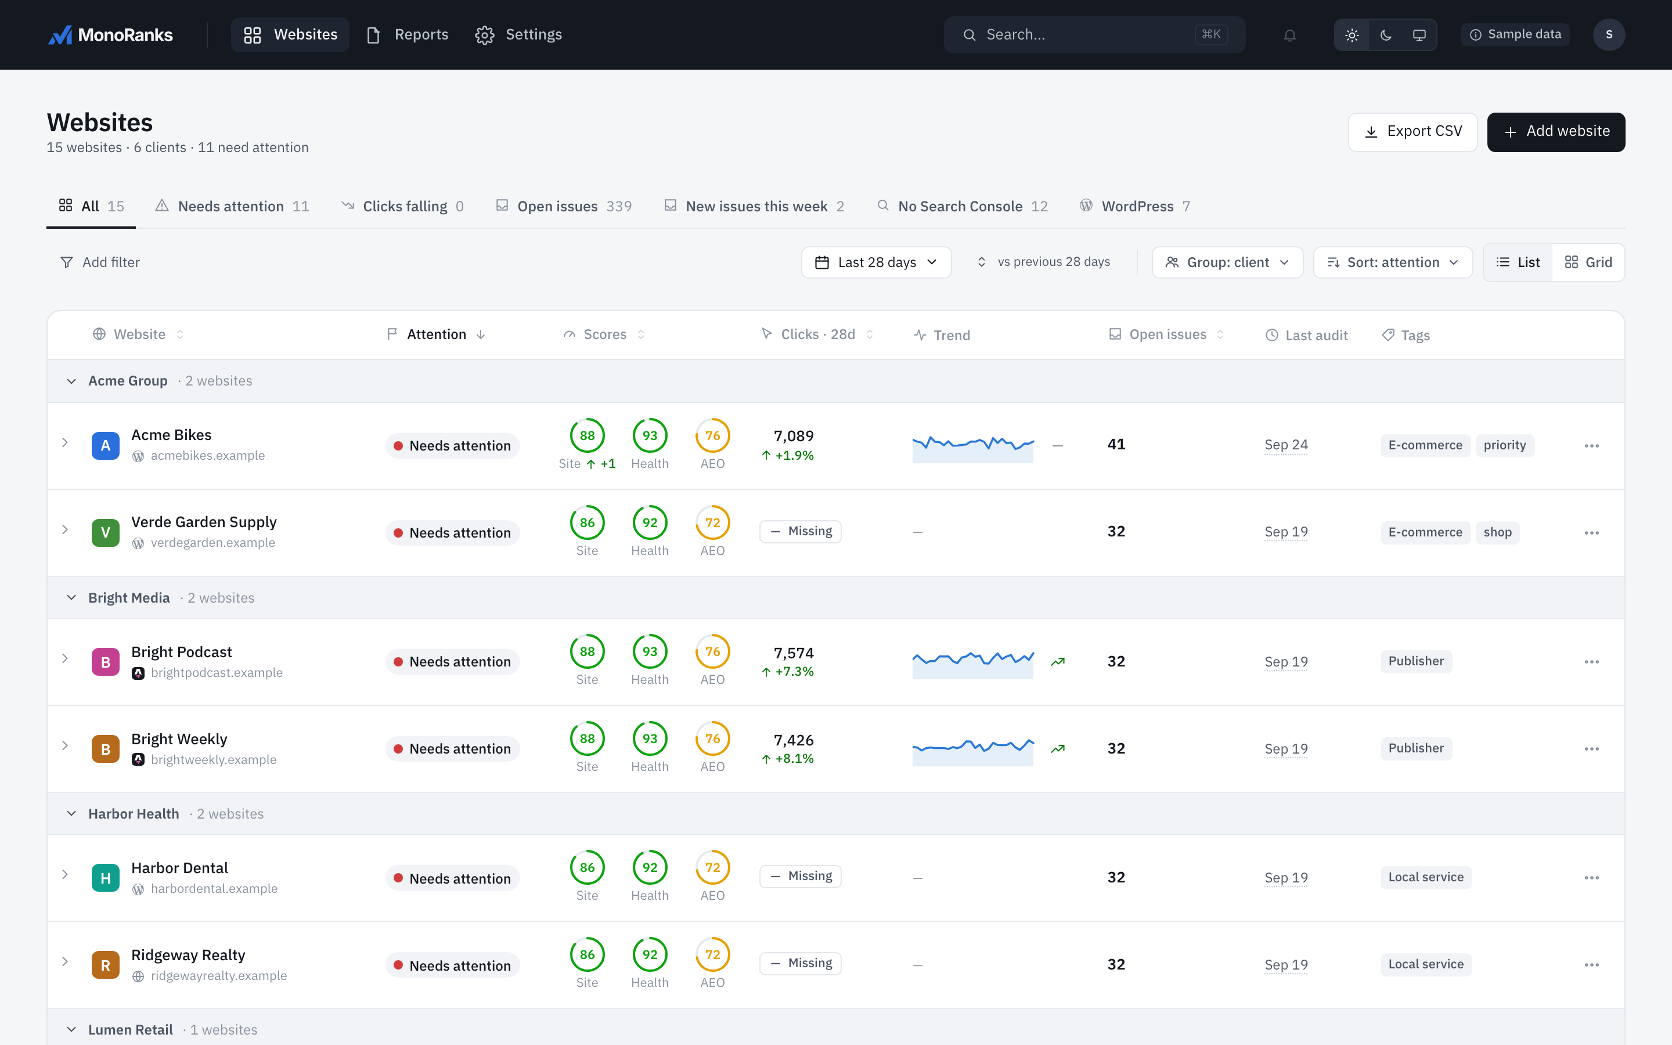This screenshot has height=1045, width=1672.
Task: Switch to light theme sun icon
Action: point(1352,35)
